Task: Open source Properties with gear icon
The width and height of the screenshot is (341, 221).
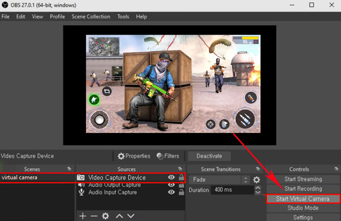Action: (x=134, y=156)
